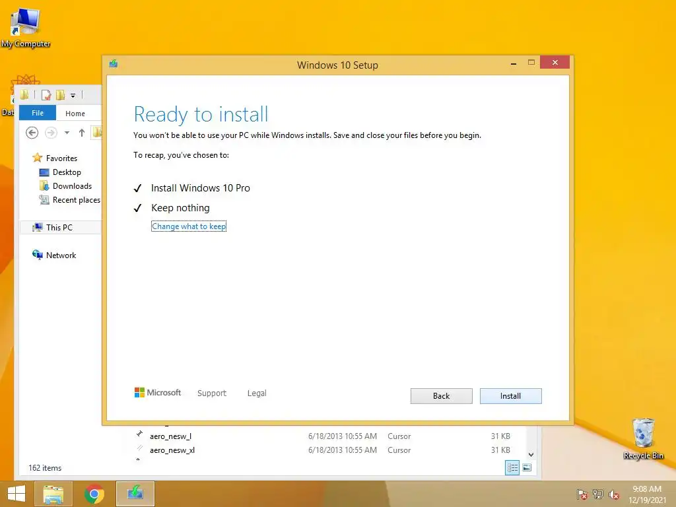Open File Explorer from the taskbar
This screenshot has height=507, width=676.
coord(53,494)
